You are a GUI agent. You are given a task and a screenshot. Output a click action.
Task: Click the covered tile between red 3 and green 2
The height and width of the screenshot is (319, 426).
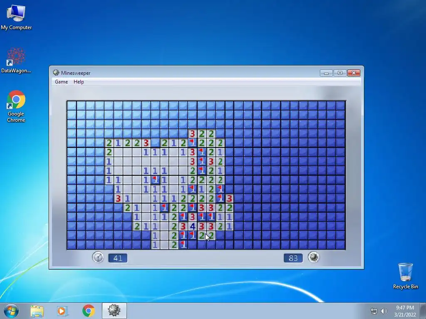pos(155,143)
